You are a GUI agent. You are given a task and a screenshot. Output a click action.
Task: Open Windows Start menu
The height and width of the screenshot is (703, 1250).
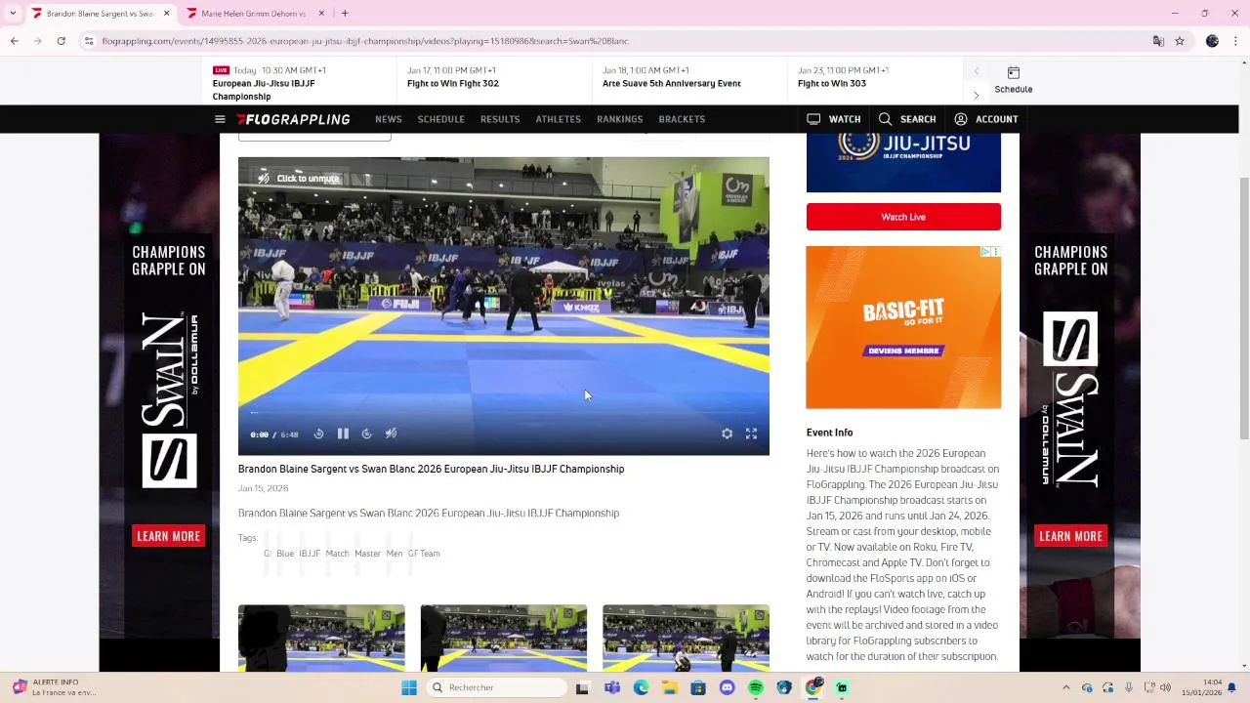coord(409,687)
